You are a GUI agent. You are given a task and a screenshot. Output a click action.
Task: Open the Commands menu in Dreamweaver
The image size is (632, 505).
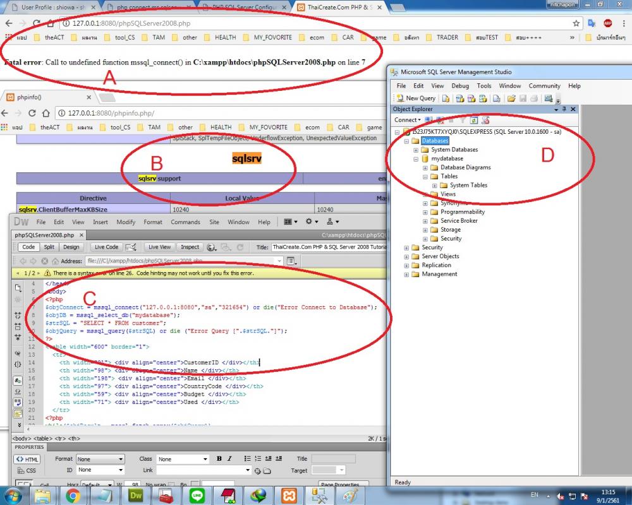(185, 222)
